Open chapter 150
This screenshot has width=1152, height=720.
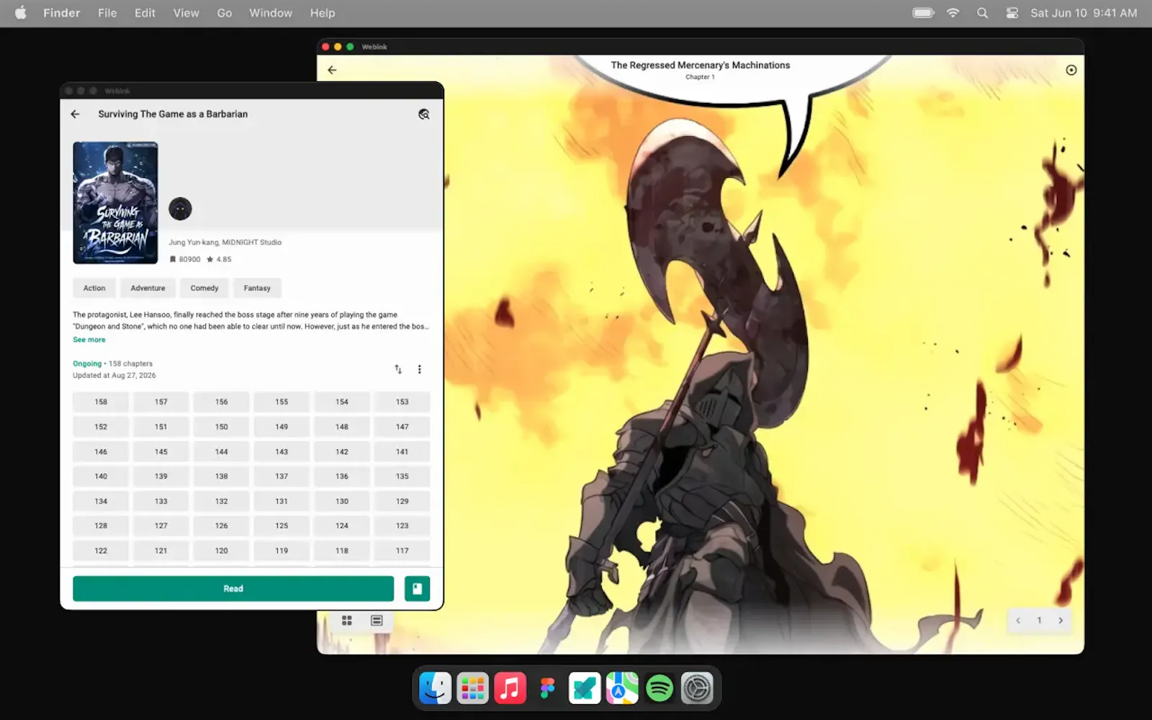pos(221,427)
